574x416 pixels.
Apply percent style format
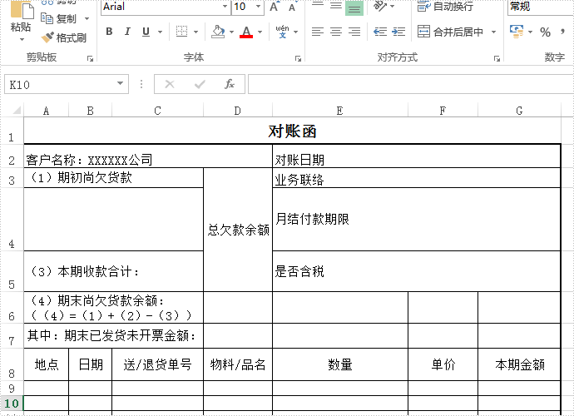pos(545,32)
